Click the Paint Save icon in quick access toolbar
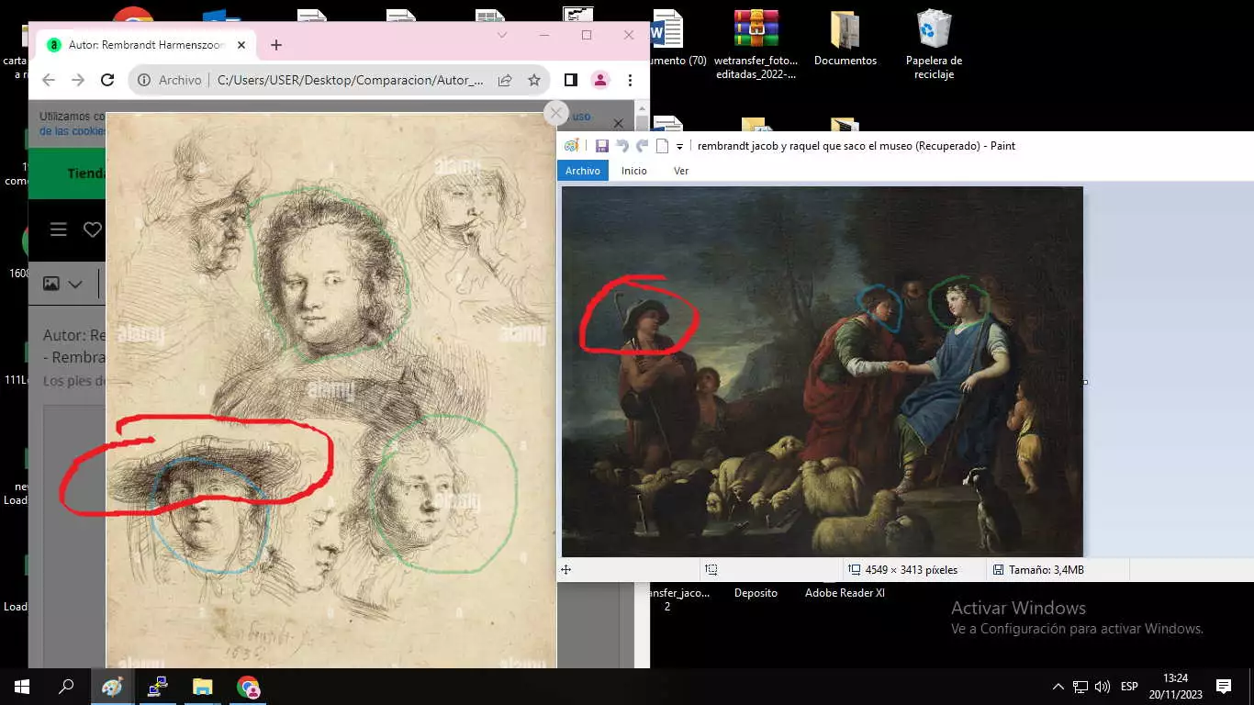1254x705 pixels. point(601,146)
